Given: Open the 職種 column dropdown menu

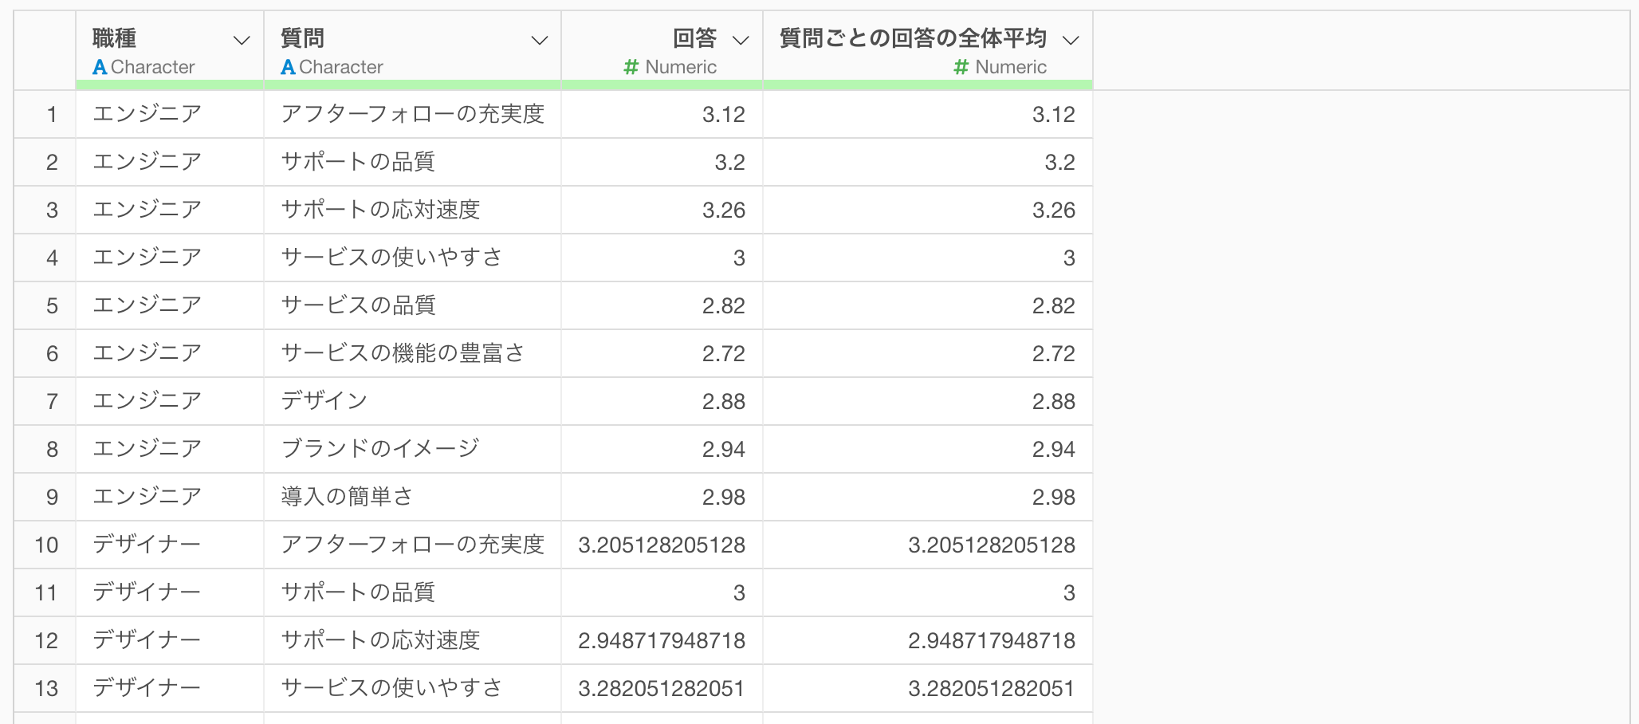Looking at the screenshot, I should (x=242, y=40).
